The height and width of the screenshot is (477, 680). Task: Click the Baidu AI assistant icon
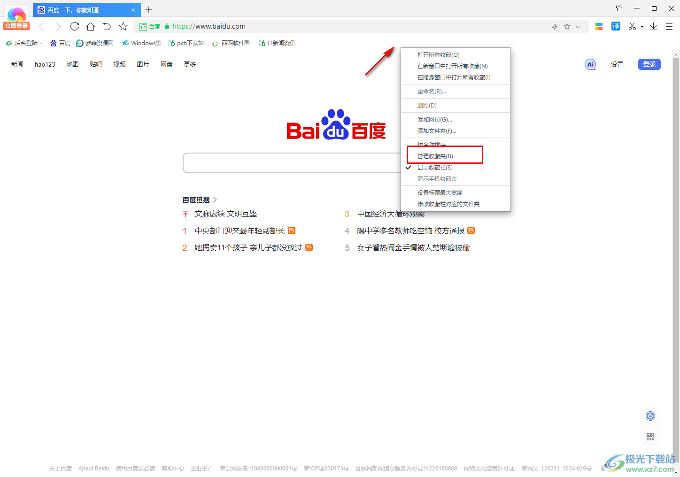point(590,64)
